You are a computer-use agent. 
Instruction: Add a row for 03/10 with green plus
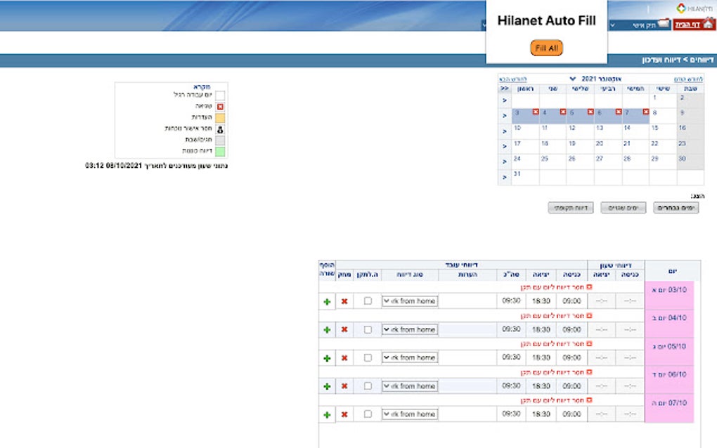327,301
